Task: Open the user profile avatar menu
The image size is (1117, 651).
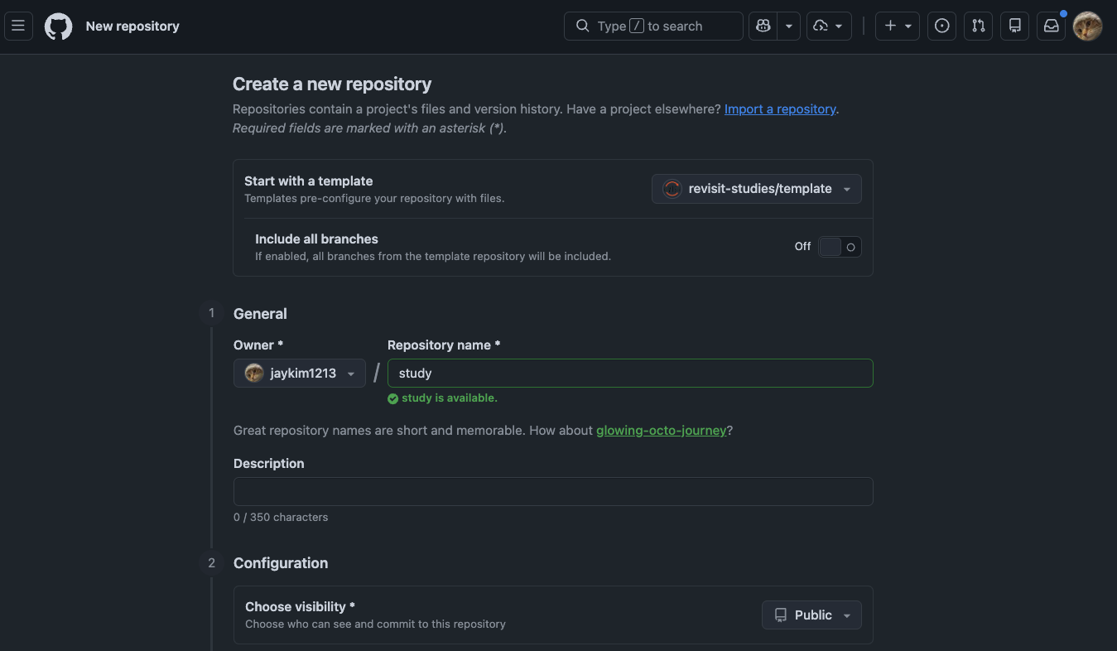Action: pos(1087,27)
